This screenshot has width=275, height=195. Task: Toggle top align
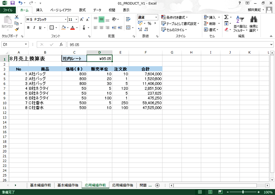96,19
